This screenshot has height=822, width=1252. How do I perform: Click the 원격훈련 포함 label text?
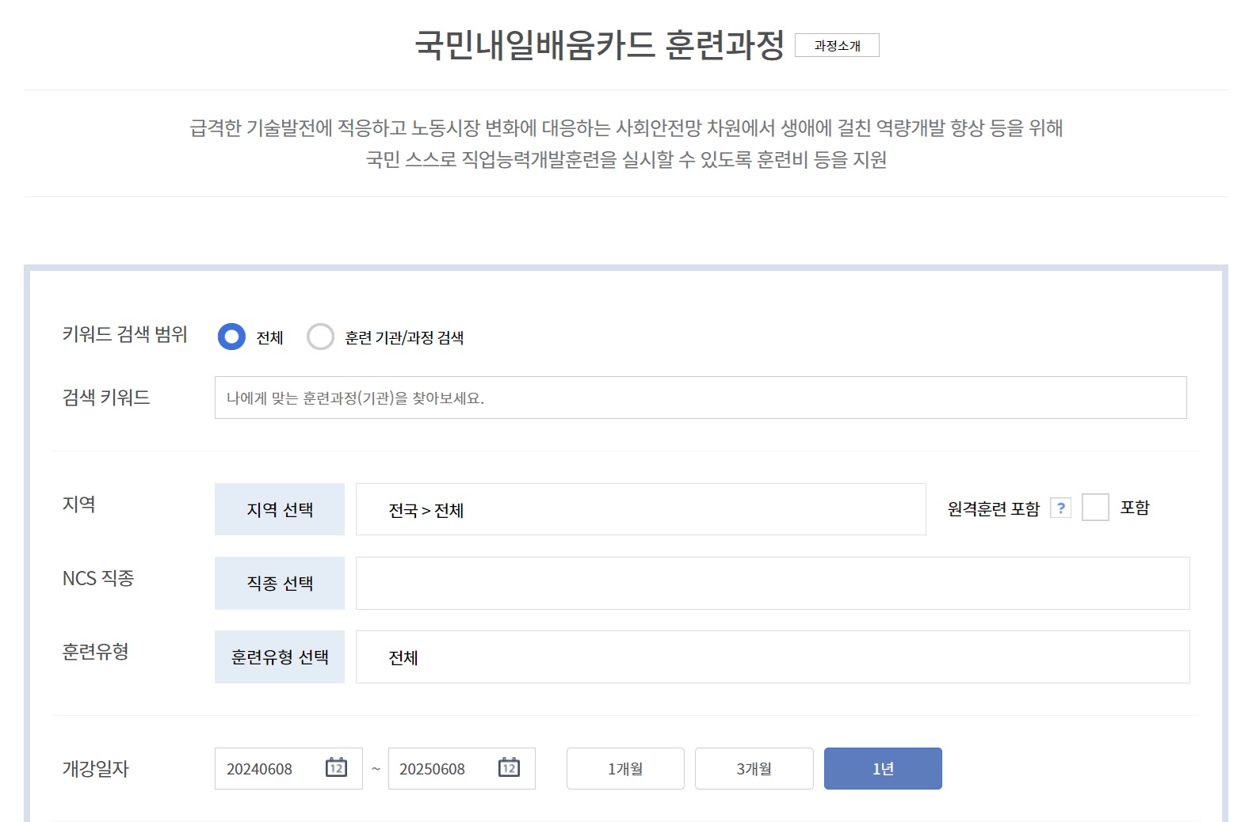pos(994,508)
